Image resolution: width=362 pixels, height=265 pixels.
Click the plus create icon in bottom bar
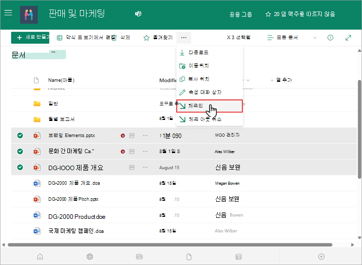click(x=321, y=256)
